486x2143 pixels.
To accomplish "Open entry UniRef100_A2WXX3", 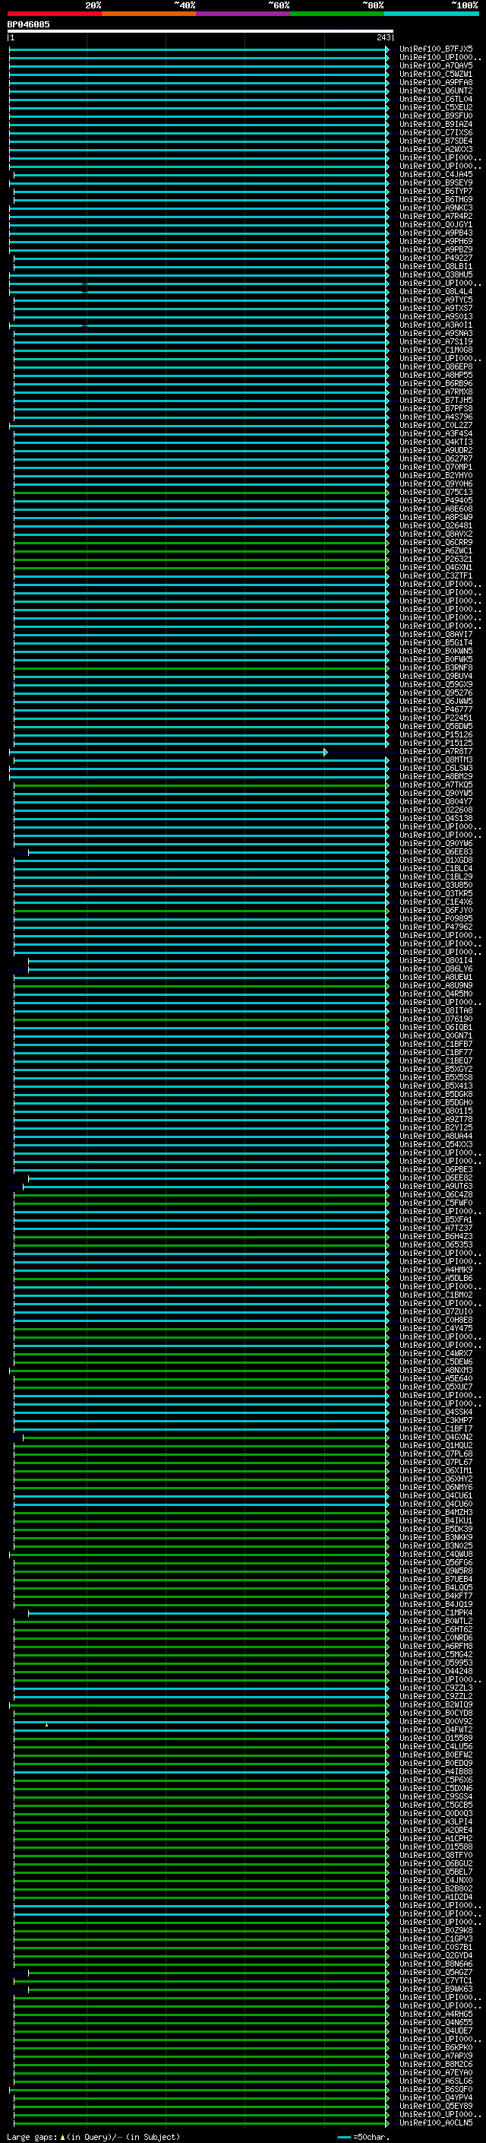I will pyautogui.click(x=436, y=150).
